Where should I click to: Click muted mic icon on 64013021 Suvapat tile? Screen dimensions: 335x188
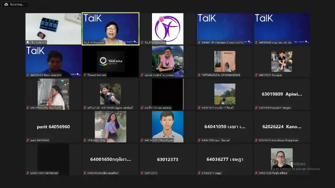(x=256, y=75)
